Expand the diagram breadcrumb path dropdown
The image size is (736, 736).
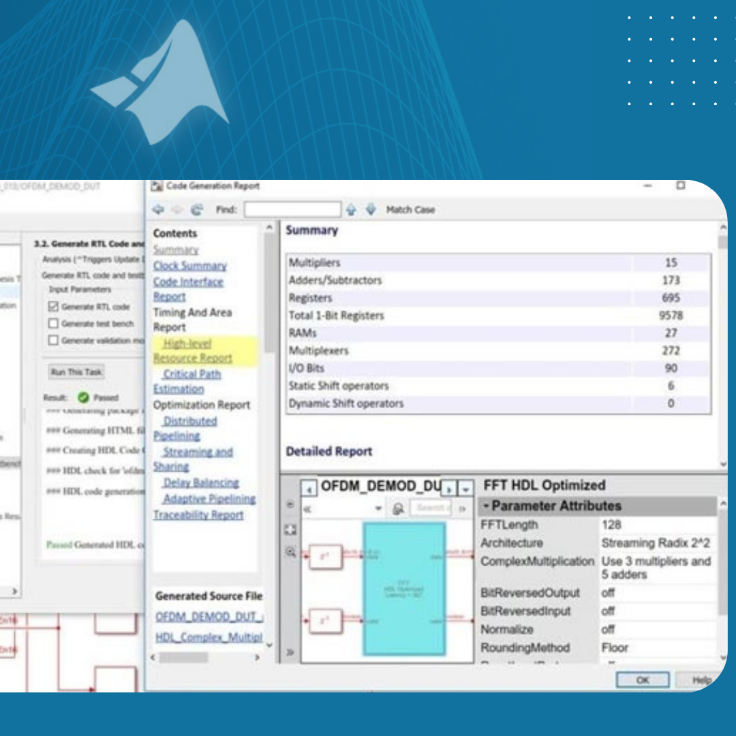coord(378,509)
